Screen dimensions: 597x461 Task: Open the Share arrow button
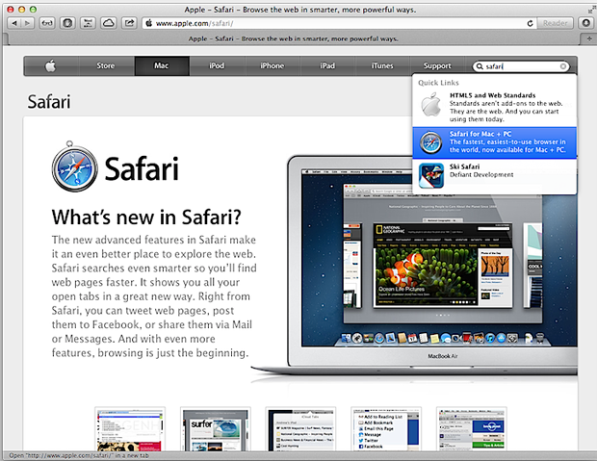click(x=129, y=23)
